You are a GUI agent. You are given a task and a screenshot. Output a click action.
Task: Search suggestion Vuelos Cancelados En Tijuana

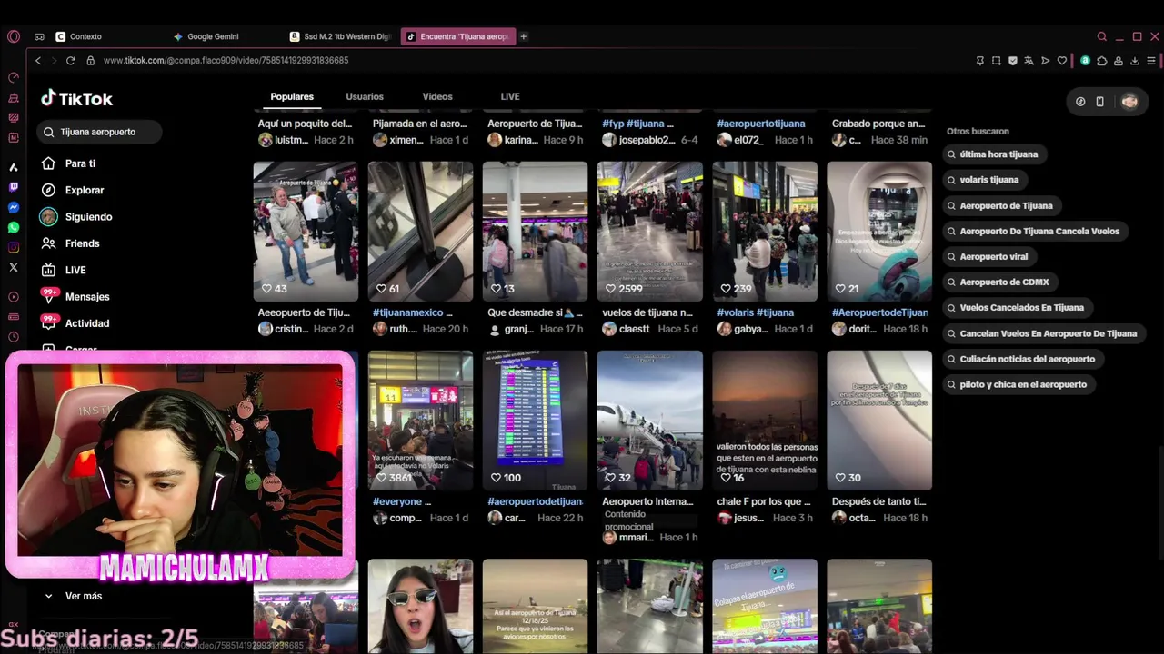pyautogui.click(x=1016, y=307)
